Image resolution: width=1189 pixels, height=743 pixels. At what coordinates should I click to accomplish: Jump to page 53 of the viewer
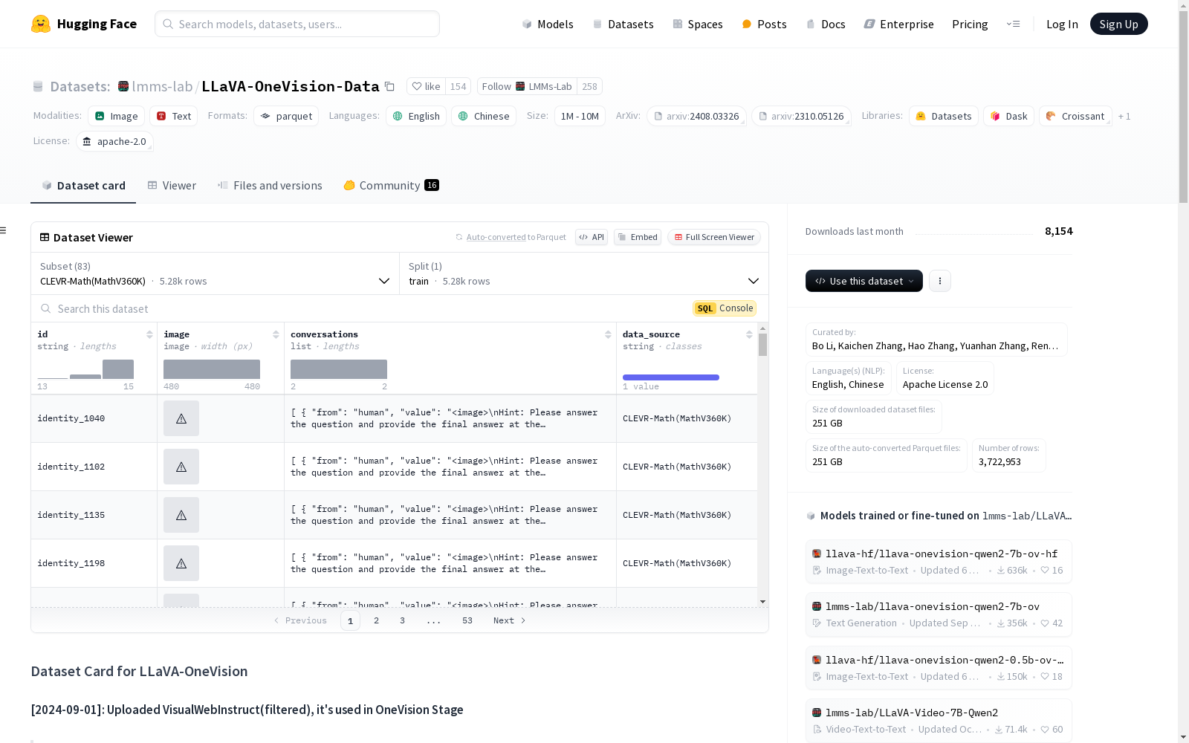click(x=467, y=620)
